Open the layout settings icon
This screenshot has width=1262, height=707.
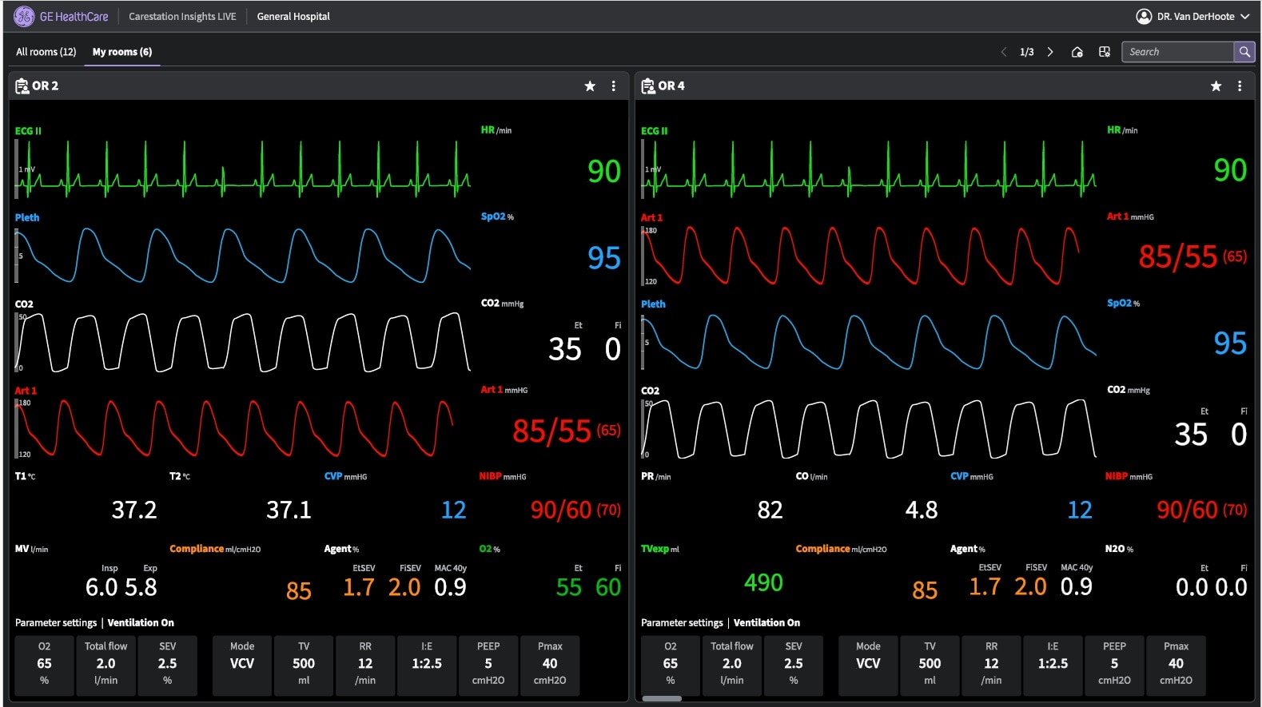coord(1105,52)
